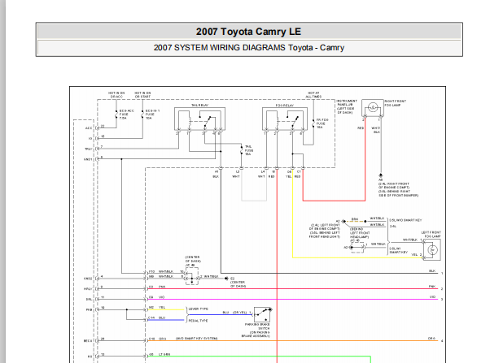Click the '(W/O SMART KEY SYSTEM)' note
This screenshot has height=363, width=490.
tap(196, 339)
